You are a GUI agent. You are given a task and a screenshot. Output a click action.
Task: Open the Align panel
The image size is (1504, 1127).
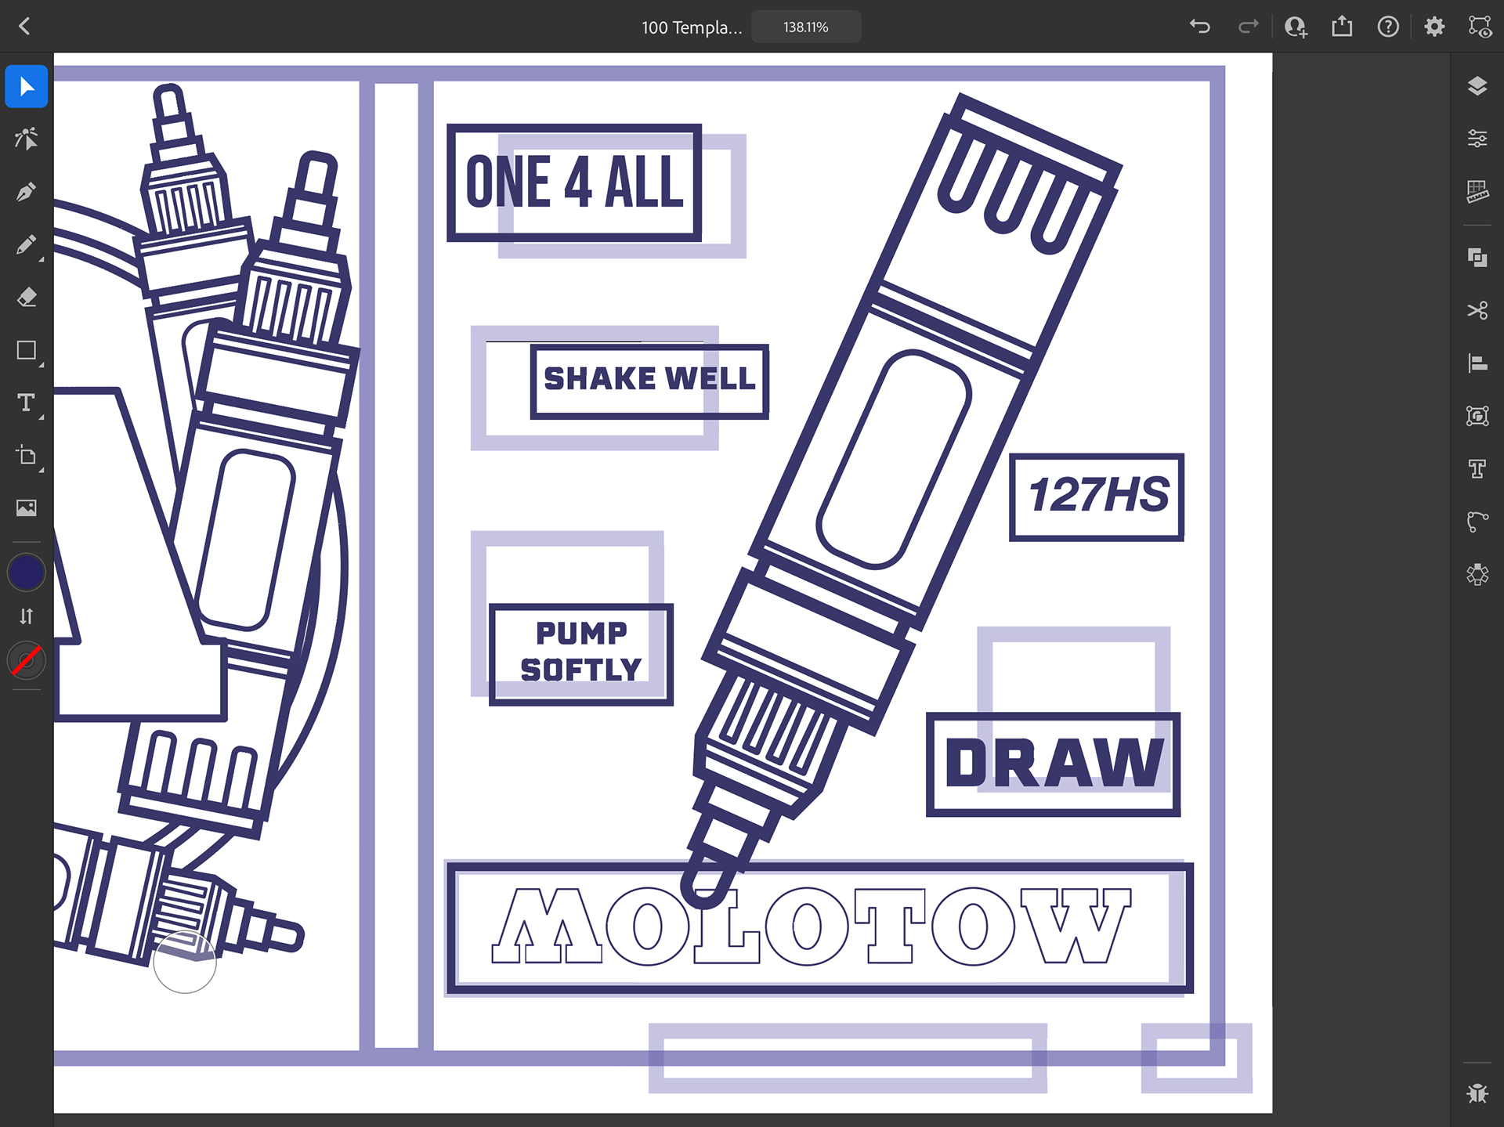[1477, 363]
